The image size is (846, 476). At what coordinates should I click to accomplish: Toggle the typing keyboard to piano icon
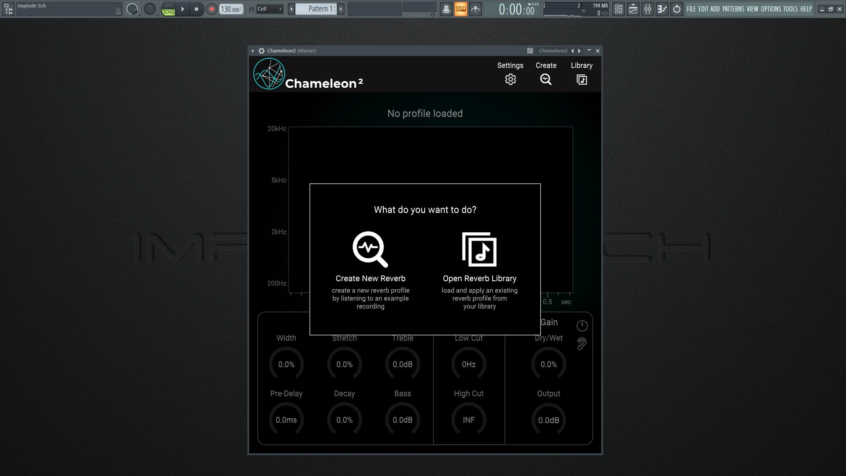click(x=460, y=9)
